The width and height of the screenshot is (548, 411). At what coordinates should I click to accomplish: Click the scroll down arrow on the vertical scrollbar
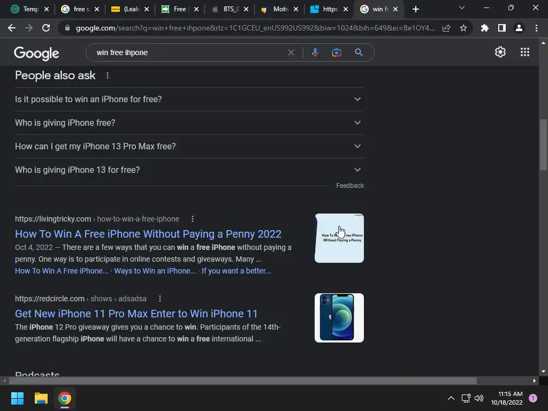click(543, 371)
